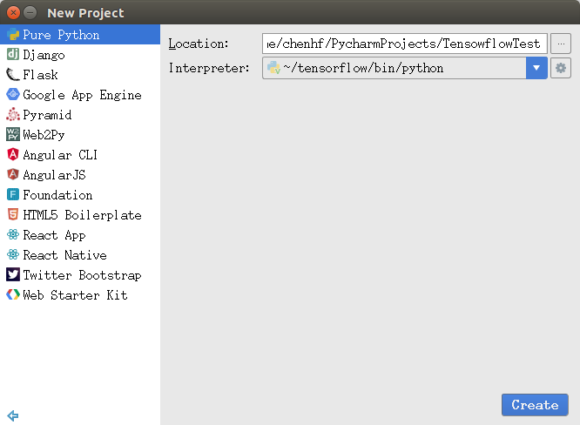580x425 pixels.
Task: Click the Pure Python project icon
Action: (13, 34)
